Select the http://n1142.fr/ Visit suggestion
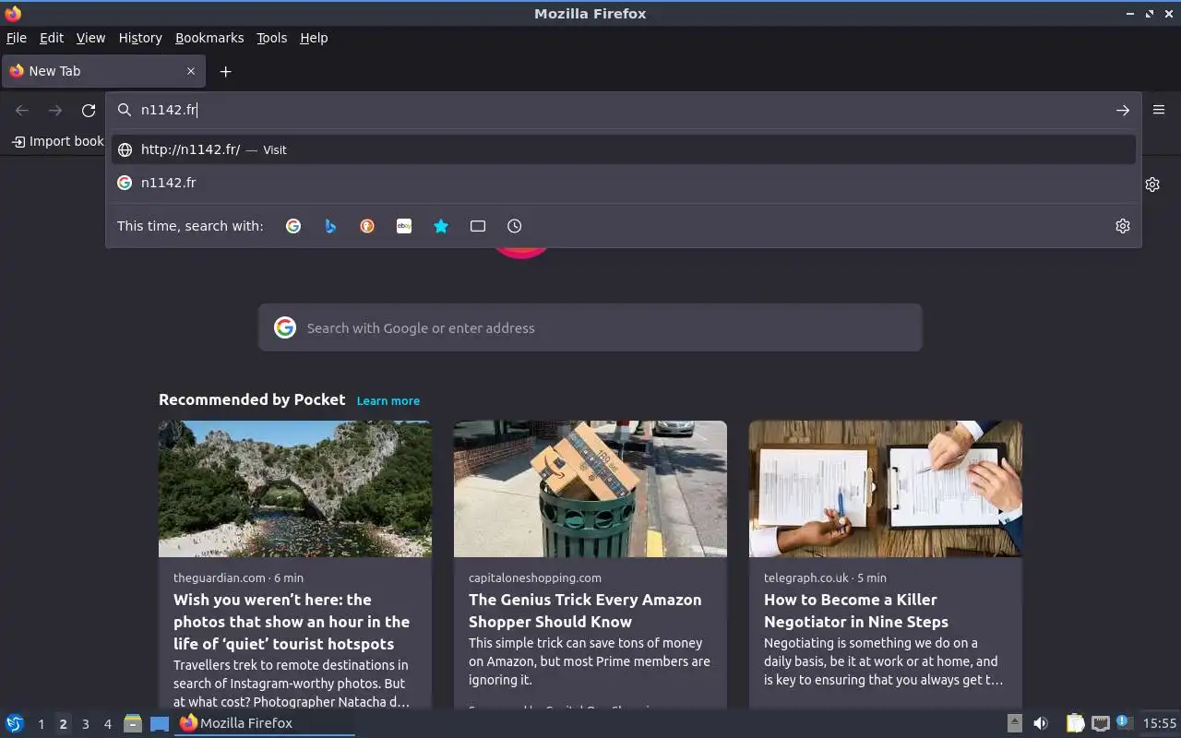This screenshot has height=738, width=1181. pyautogui.click(x=624, y=149)
